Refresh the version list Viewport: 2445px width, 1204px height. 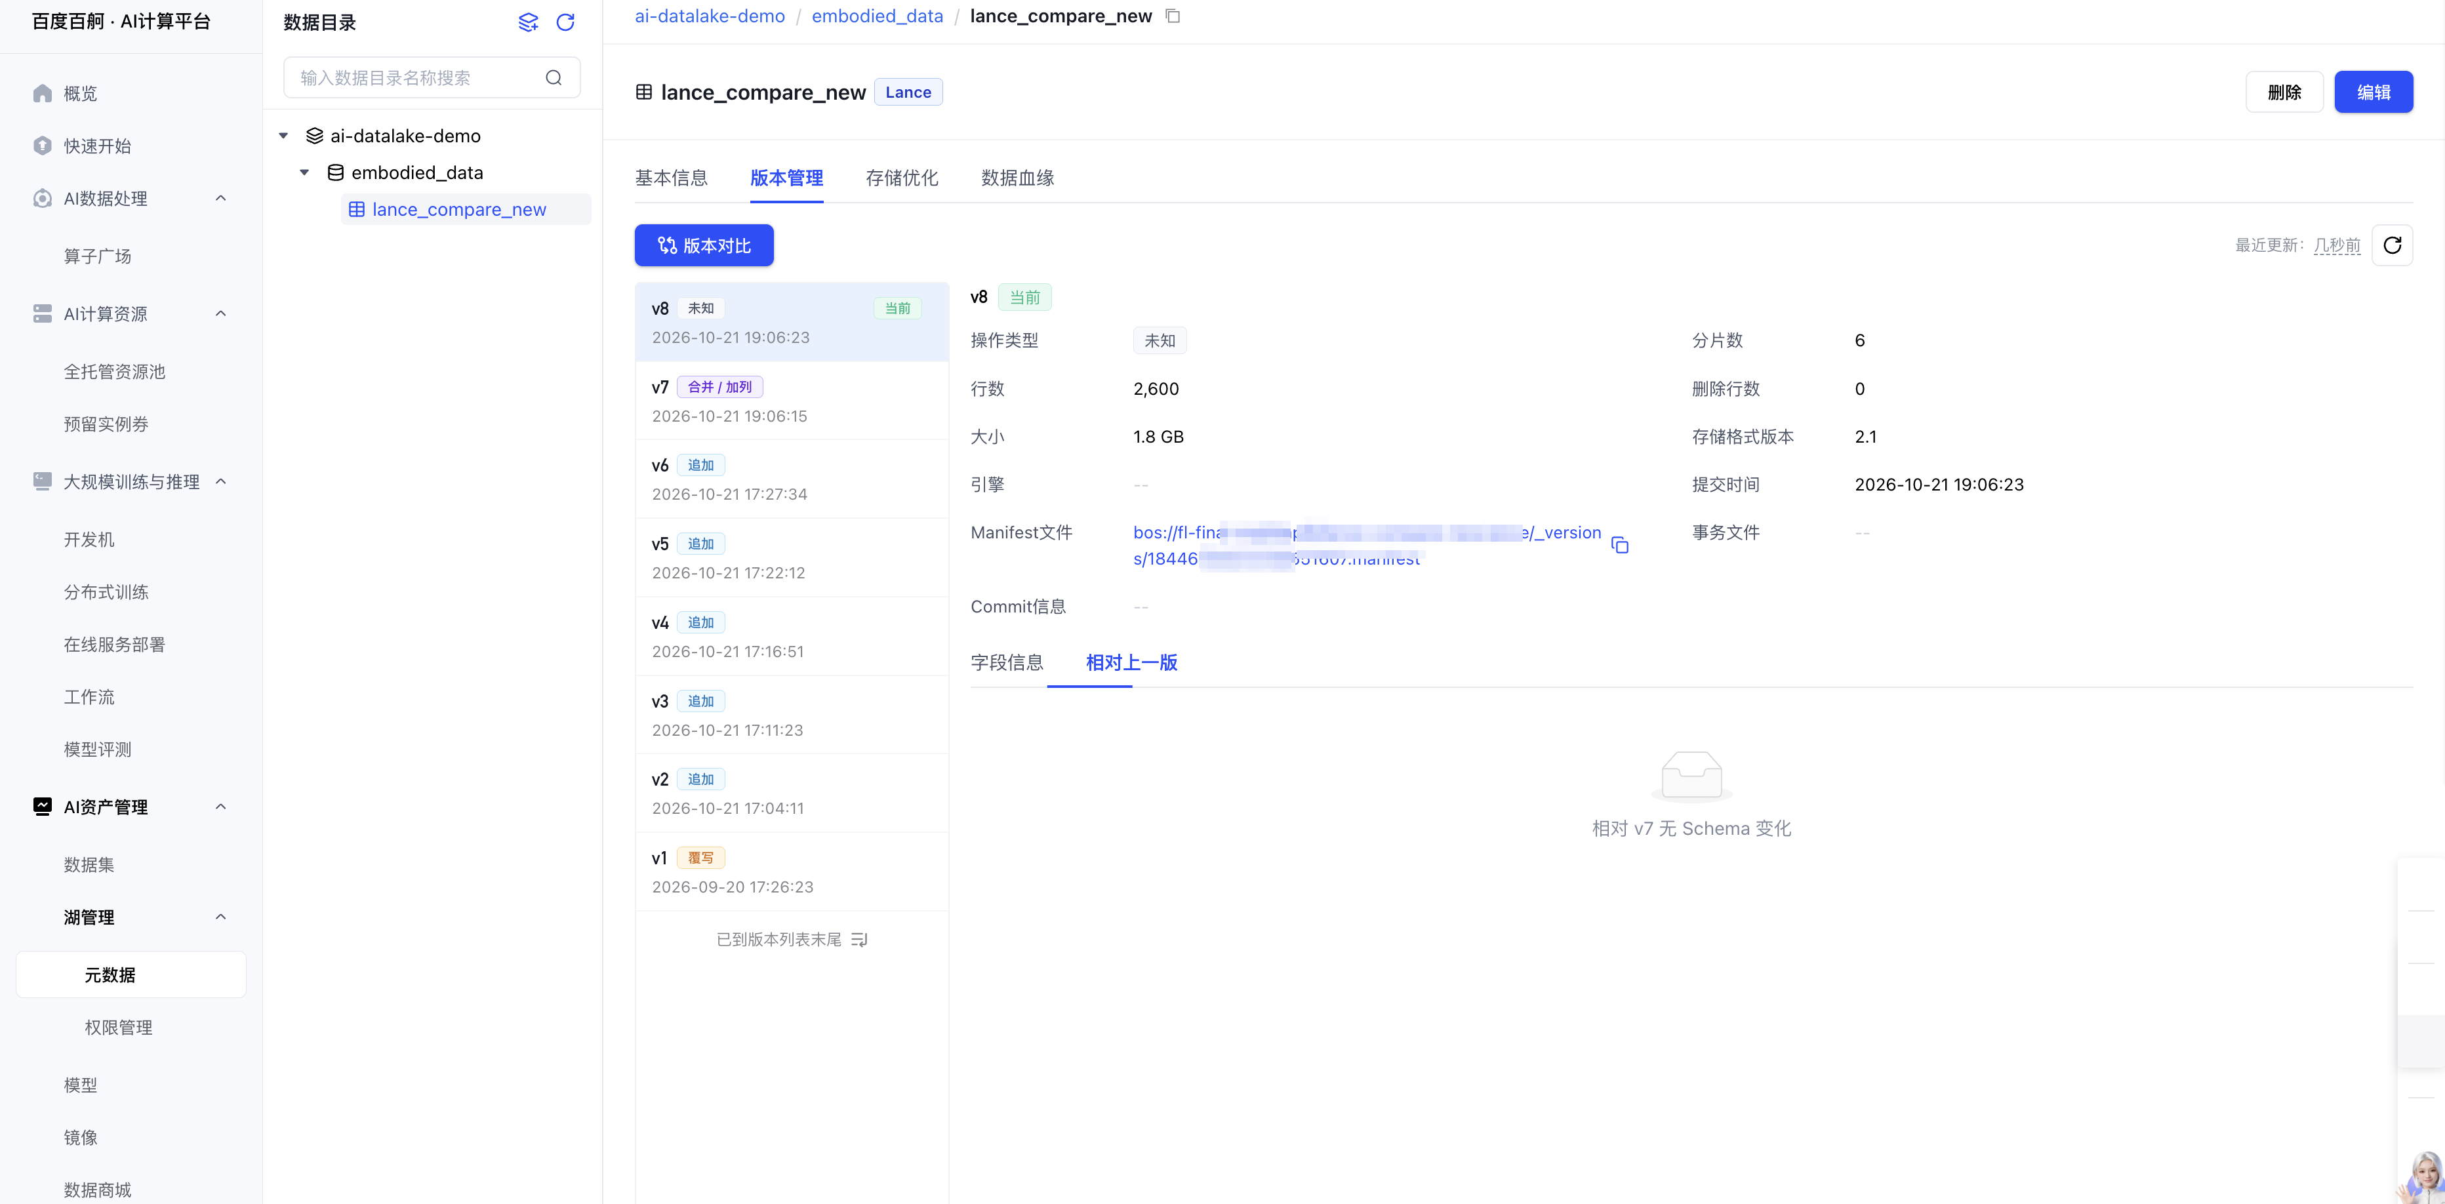tap(2392, 246)
